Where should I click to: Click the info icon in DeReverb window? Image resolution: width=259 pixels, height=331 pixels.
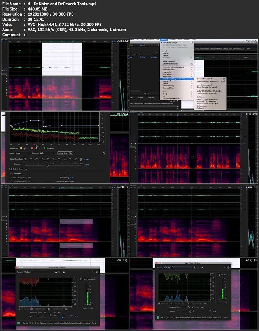tap(228, 268)
